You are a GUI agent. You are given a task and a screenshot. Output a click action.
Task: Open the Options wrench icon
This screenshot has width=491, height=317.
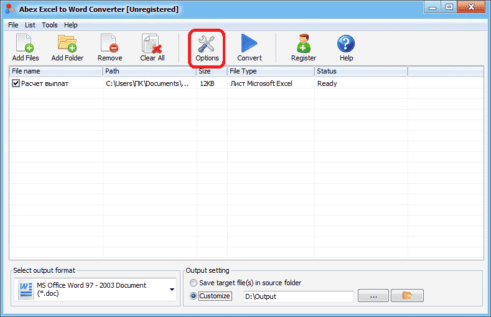tap(207, 43)
